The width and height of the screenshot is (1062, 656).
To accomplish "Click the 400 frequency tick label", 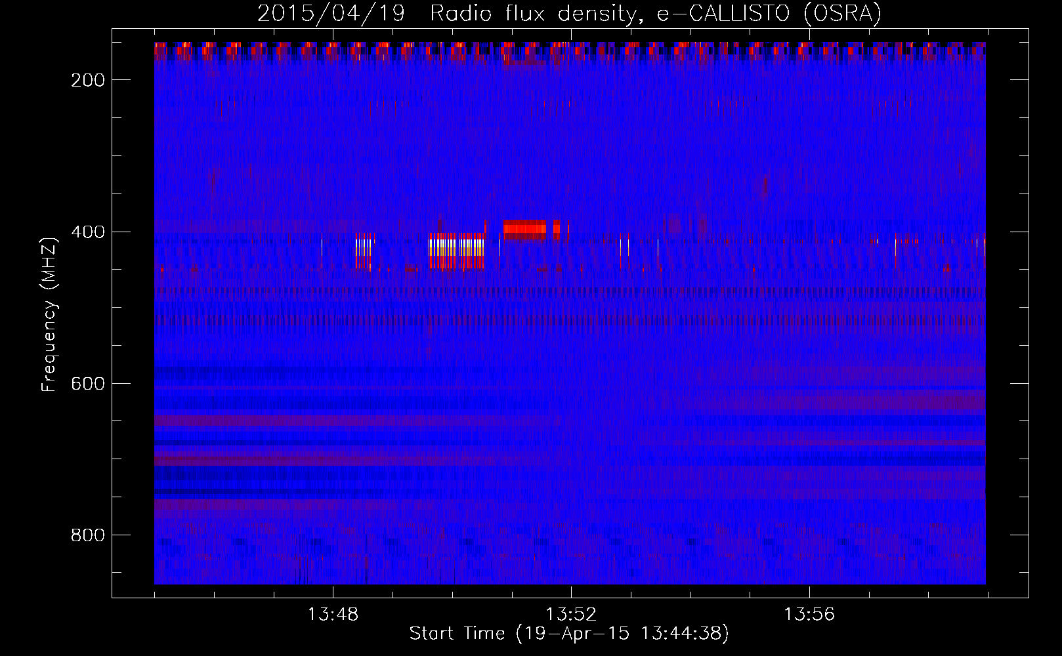I will (x=88, y=232).
